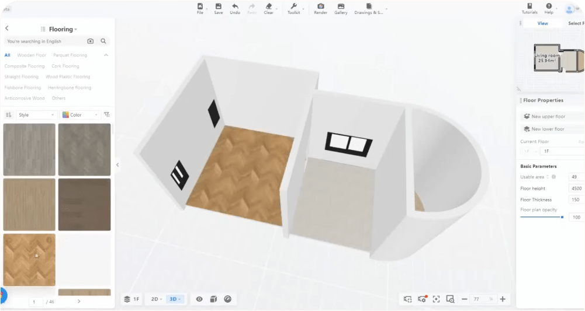Screen dimensions: 585x311
Task: Click the filter icon next to Color dropdown
Action: point(107,115)
